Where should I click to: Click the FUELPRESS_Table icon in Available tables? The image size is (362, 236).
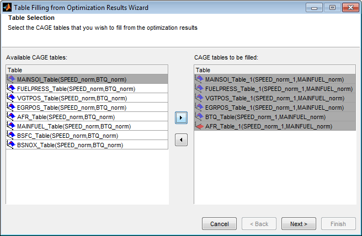click(11, 89)
